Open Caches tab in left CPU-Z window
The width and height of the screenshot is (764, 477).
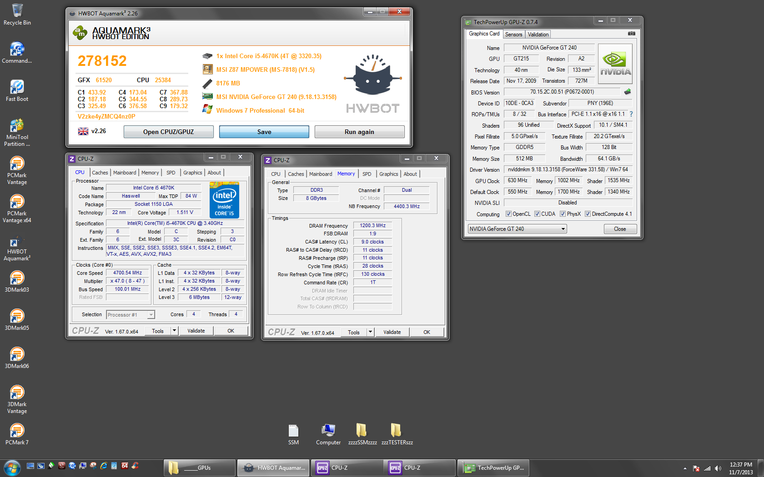[x=100, y=173]
